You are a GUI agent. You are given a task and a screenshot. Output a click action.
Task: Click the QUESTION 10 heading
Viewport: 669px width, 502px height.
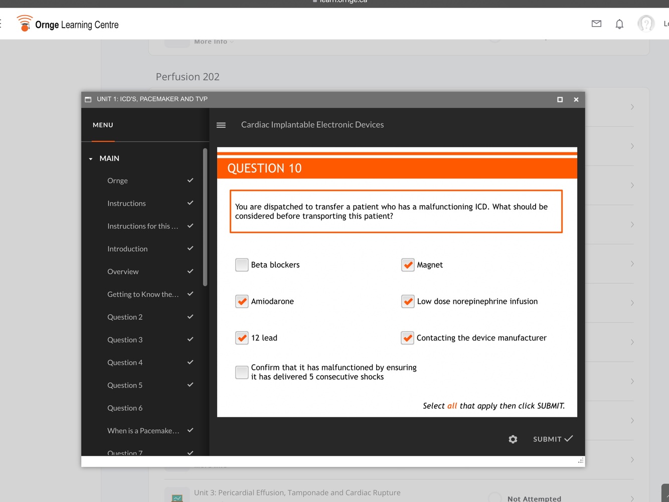(265, 168)
